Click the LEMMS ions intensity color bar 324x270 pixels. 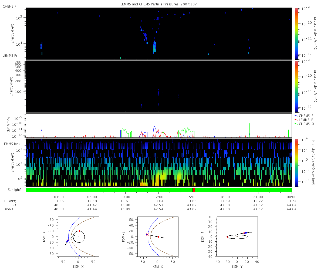click(296, 163)
